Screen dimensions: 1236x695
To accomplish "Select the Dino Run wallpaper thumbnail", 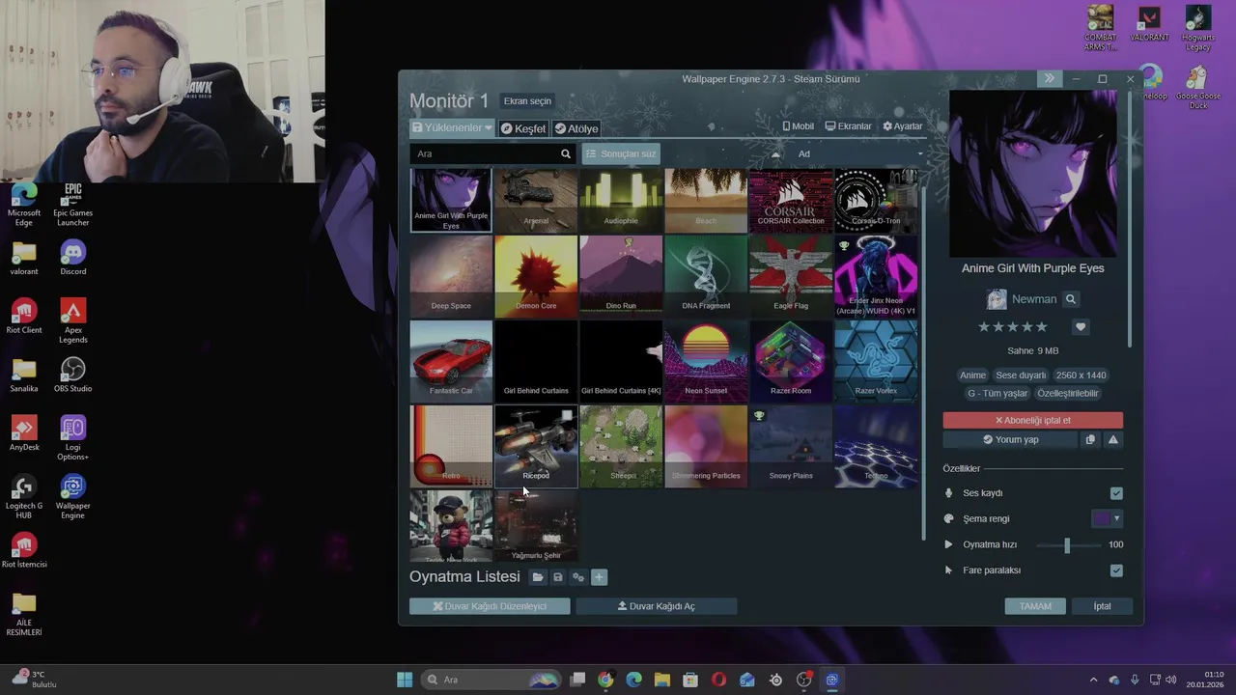I will point(621,275).
